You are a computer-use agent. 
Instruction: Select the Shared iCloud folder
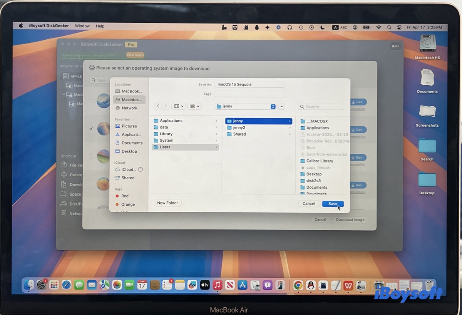coord(127,178)
